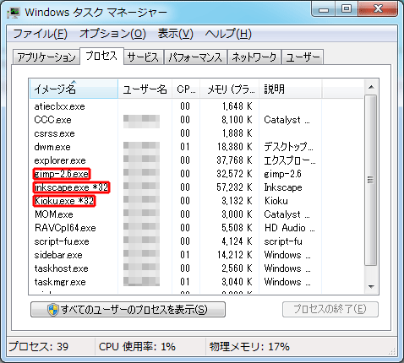Click the プロセスの終了(E) button

pyautogui.click(x=330, y=310)
